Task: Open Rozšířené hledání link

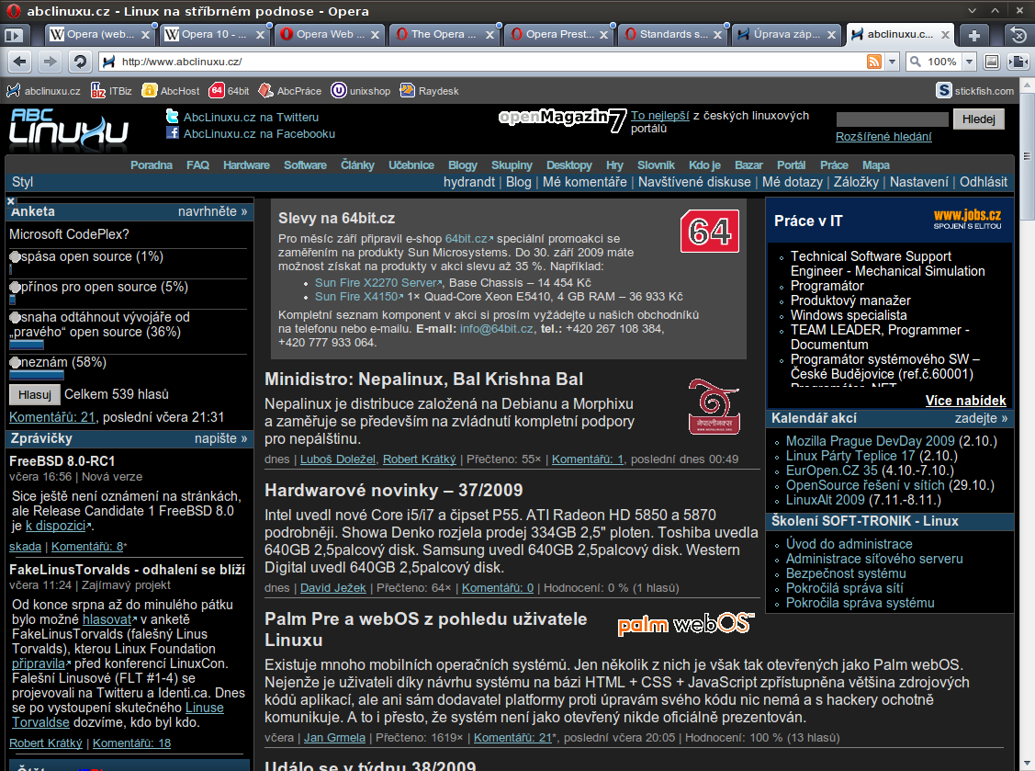Action: tap(883, 137)
